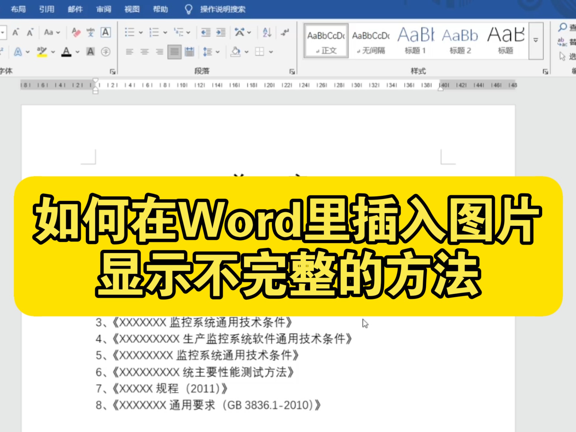Open the highlight color dropdown arrow
Image resolution: width=576 pixels, height=432 pixels.
click(53, 52)
